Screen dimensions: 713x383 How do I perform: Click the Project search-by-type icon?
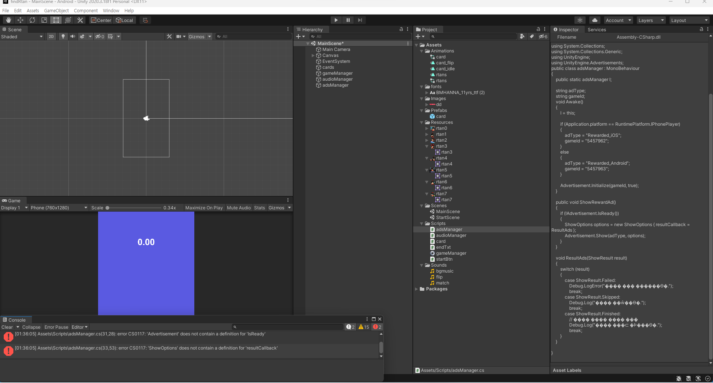[522, 36]
